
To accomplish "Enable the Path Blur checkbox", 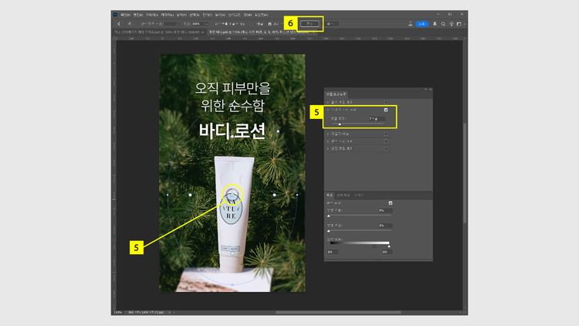I will point(386,141).
